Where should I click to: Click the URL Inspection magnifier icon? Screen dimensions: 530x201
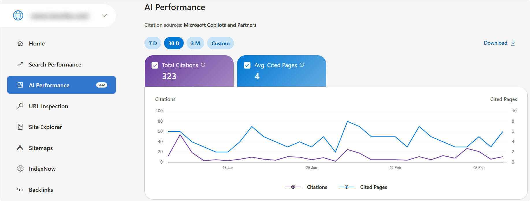click(20, 106)
